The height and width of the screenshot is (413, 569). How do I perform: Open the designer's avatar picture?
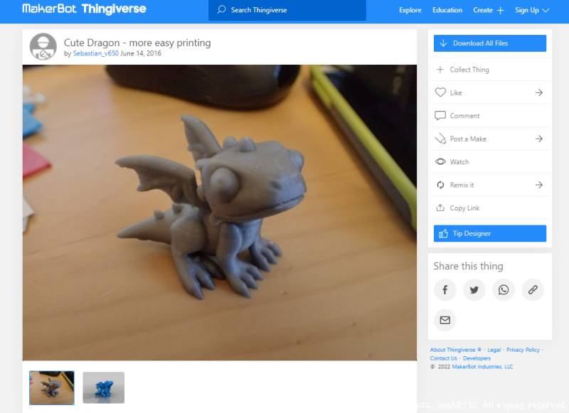click(x=43, y=46)
